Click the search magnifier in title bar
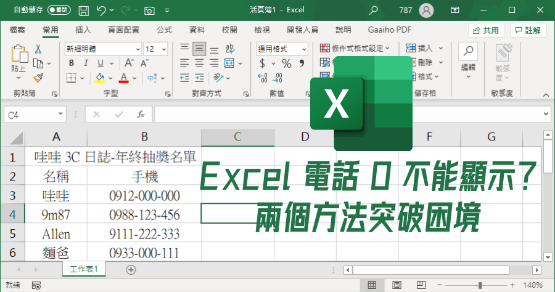Image resolution: width=555 pixels, height=292 pixels. click(373, 10)
